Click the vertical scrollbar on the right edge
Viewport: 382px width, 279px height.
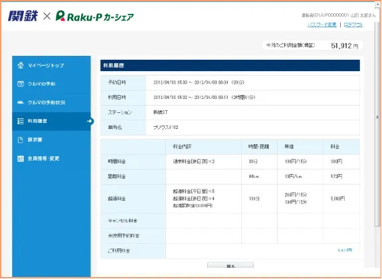[x=377, y=117]
